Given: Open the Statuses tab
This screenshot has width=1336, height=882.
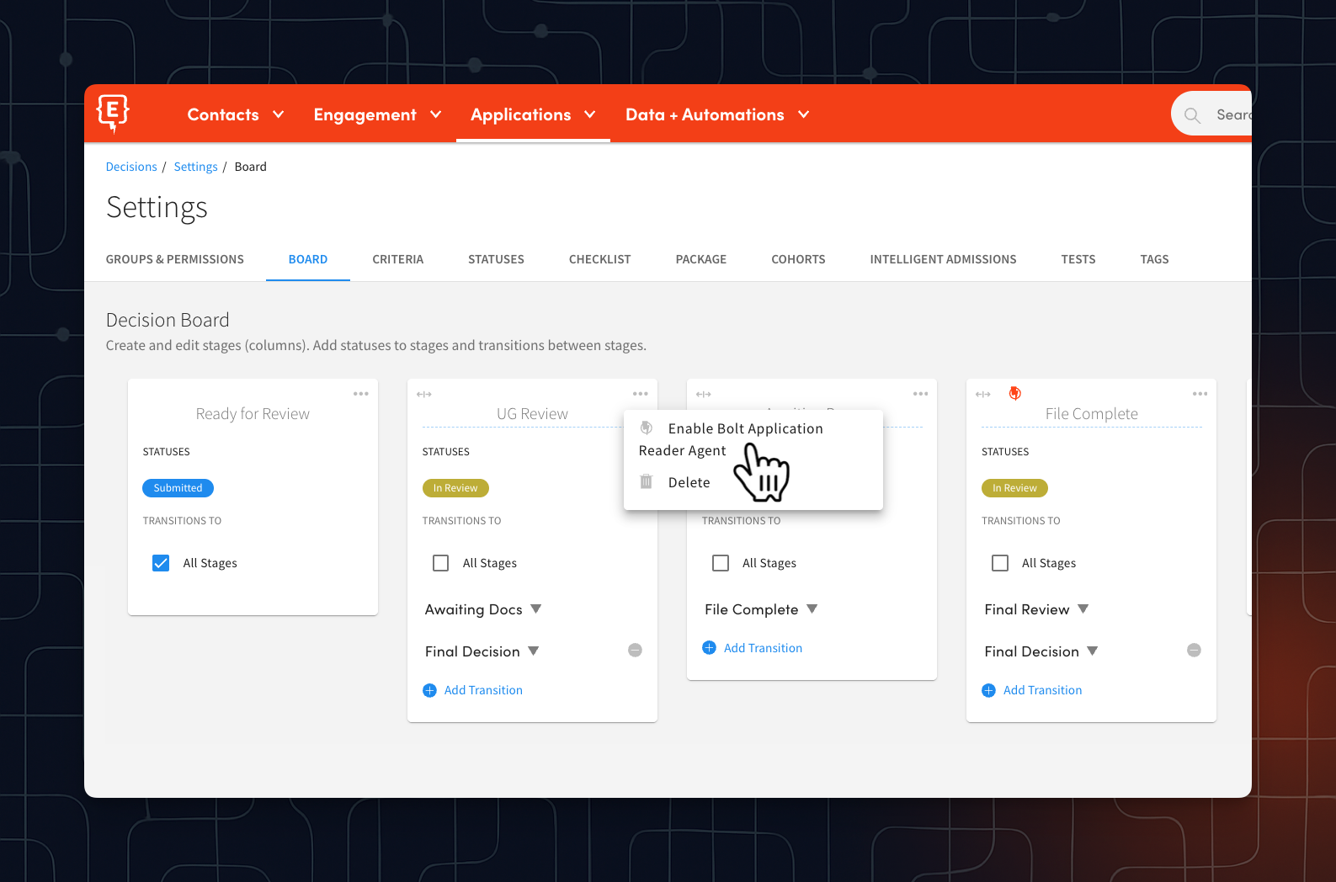Looking at the screenshot, I should click(x=496, y=259).
